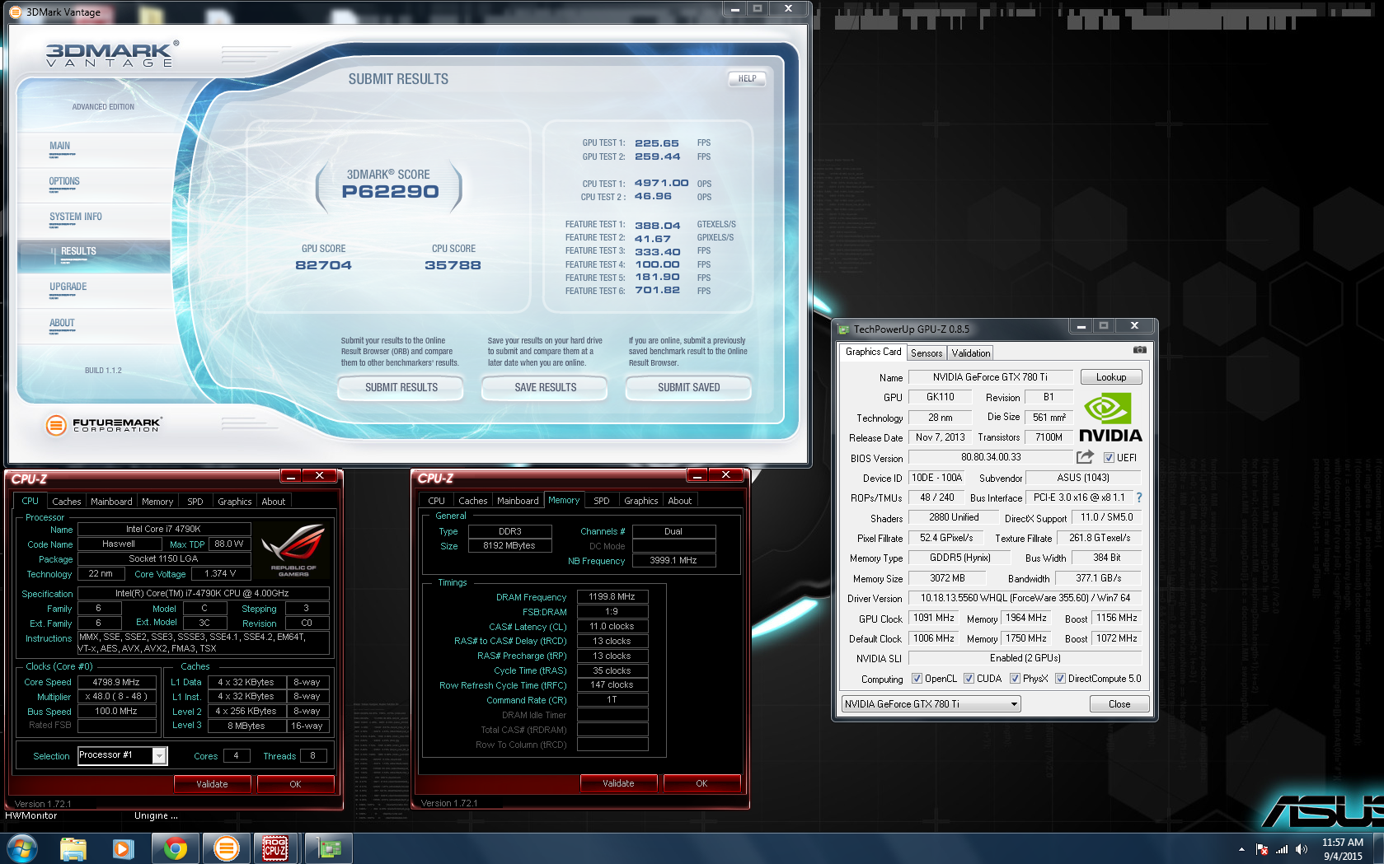Open File Explorer from the taskbar
Image resolution: width=1384 pixels, height=864 pixels.
(x=73, y=848)
